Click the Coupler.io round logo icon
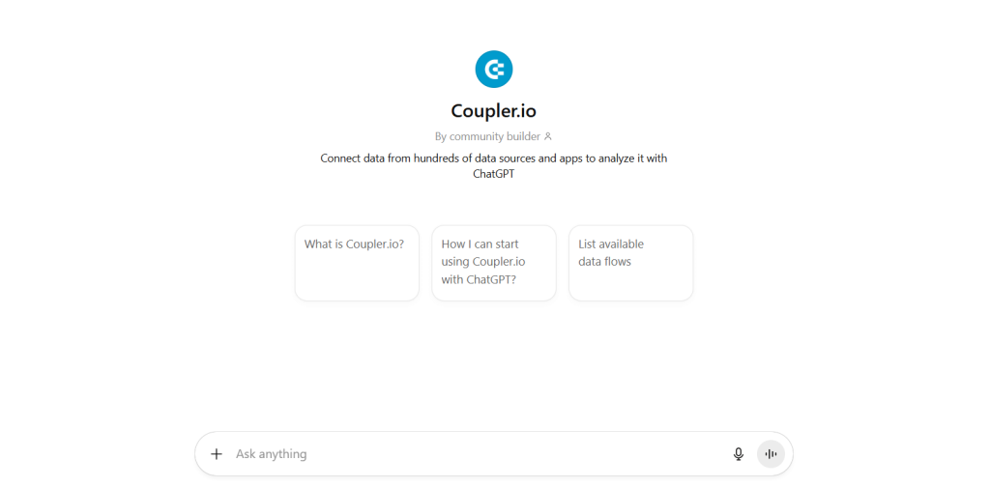 [x=493, y=70]
